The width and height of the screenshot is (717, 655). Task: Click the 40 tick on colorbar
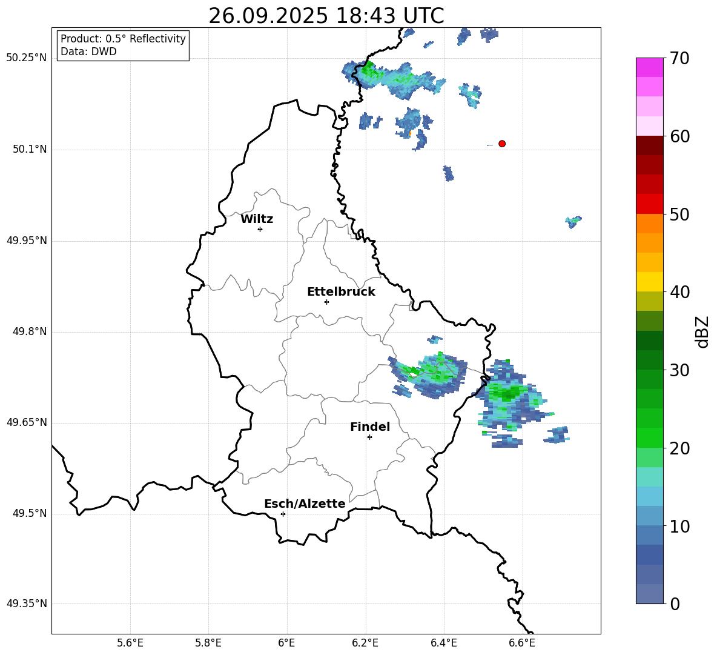pos(679,292)
